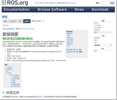Open the more-actions dropdown in the sidebar
The width and height of the screenshot is (117, 100).
click(103, 45)
